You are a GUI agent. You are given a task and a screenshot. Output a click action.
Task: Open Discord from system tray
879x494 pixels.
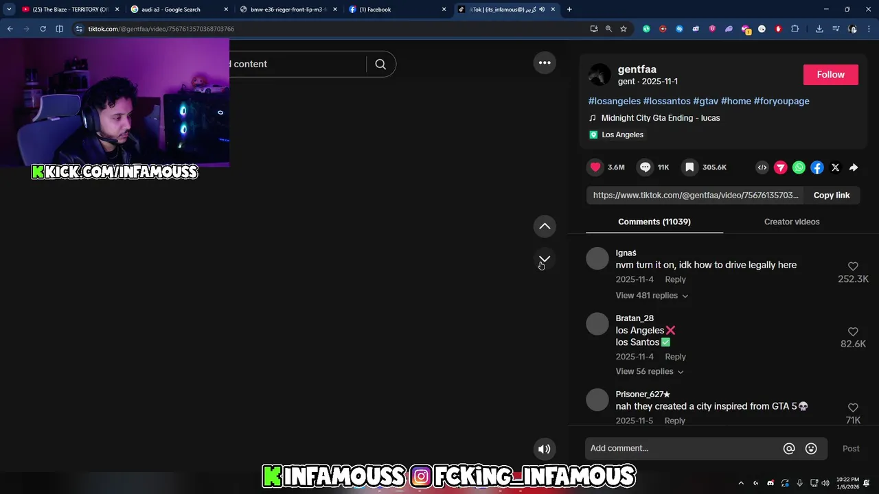770,483
